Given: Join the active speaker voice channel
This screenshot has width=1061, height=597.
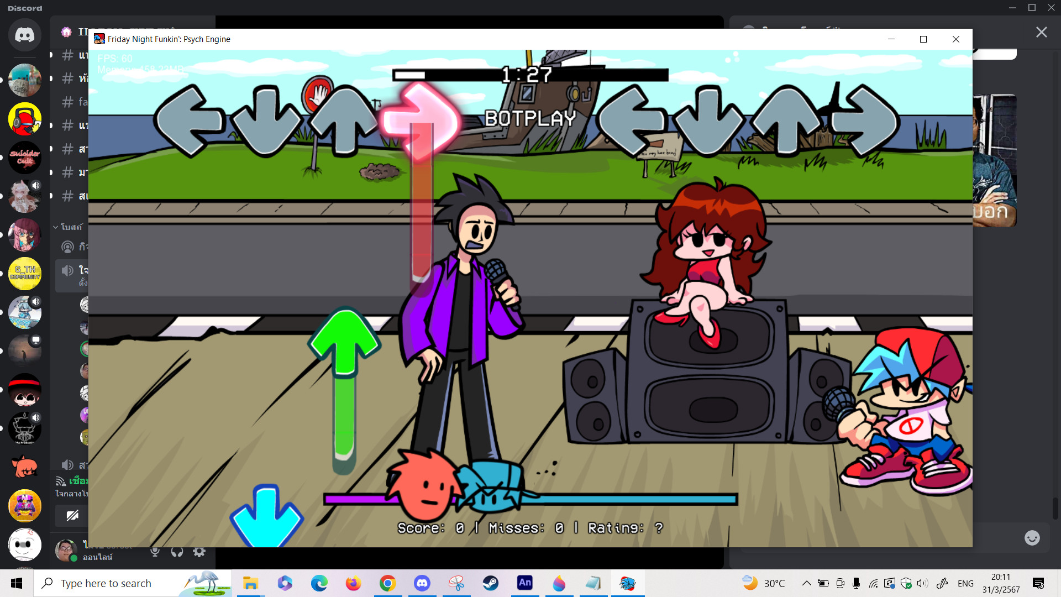Looking at the screenshot, I should [x=72, y=275].
